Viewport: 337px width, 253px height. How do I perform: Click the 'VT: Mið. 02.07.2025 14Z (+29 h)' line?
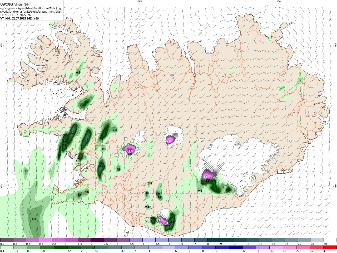(21, 18)
